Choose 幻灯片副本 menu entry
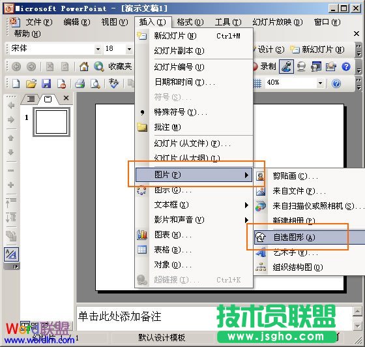This screenshot has height=347, width=365. [194, 51]
